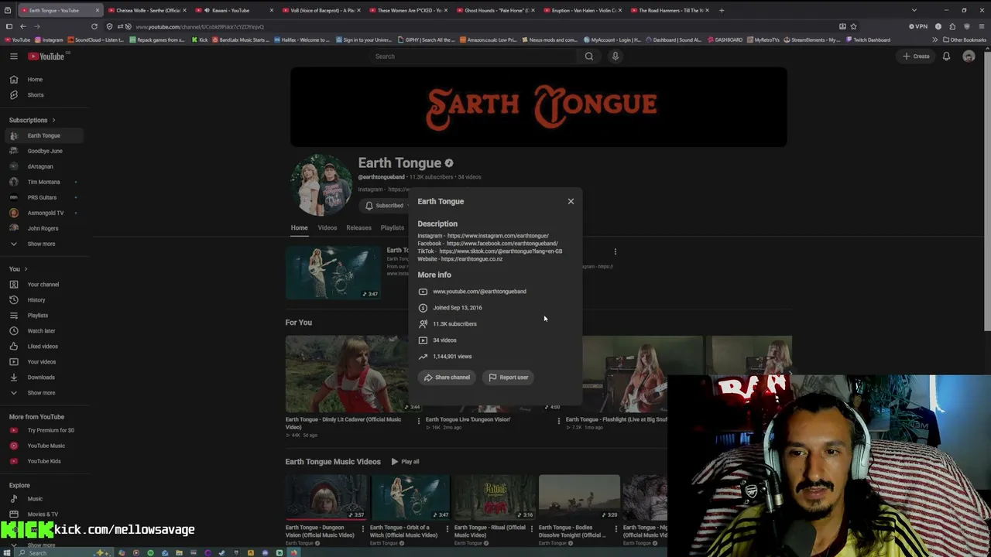Go to YouTube home via the logo

click(x=46, y=56)
